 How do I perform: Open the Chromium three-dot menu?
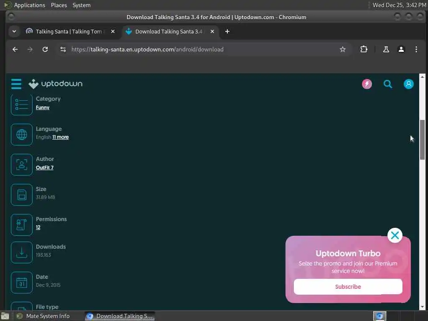[x=416, y=49]
